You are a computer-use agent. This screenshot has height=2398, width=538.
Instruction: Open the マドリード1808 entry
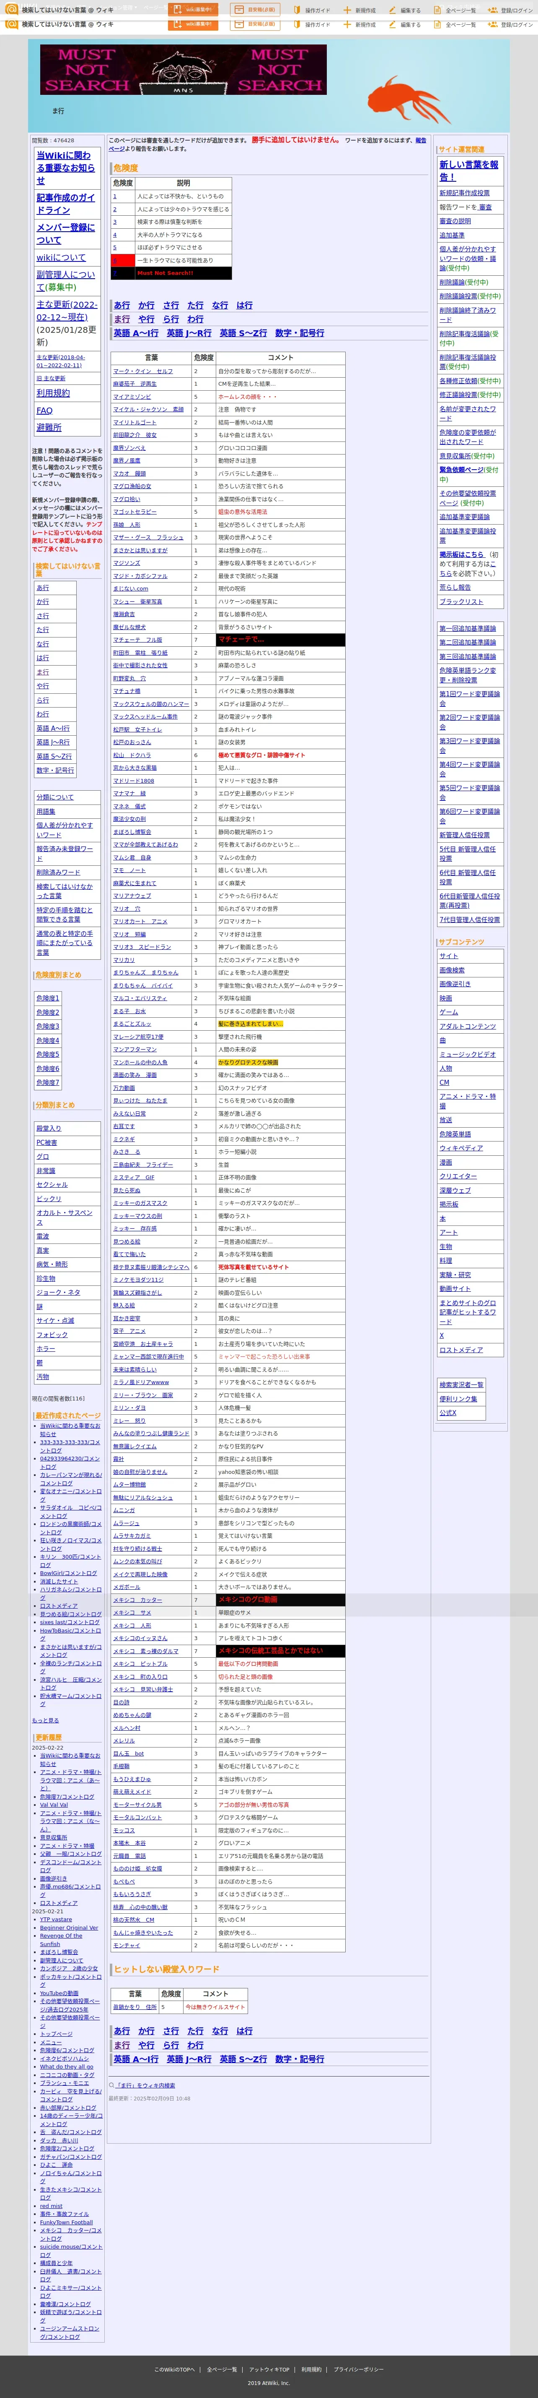(134, 781)
